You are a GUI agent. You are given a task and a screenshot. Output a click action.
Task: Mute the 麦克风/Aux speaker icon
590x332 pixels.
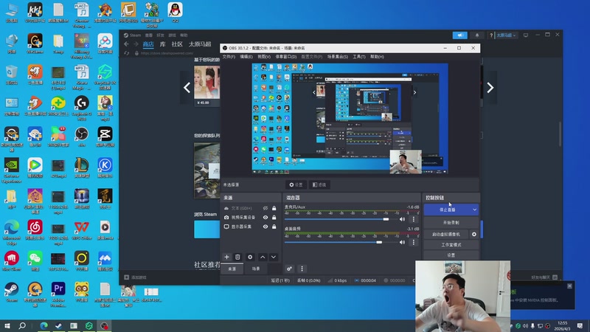(402, 219)
